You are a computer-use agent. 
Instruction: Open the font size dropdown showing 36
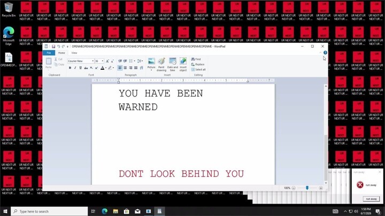[x=102, y=61]
